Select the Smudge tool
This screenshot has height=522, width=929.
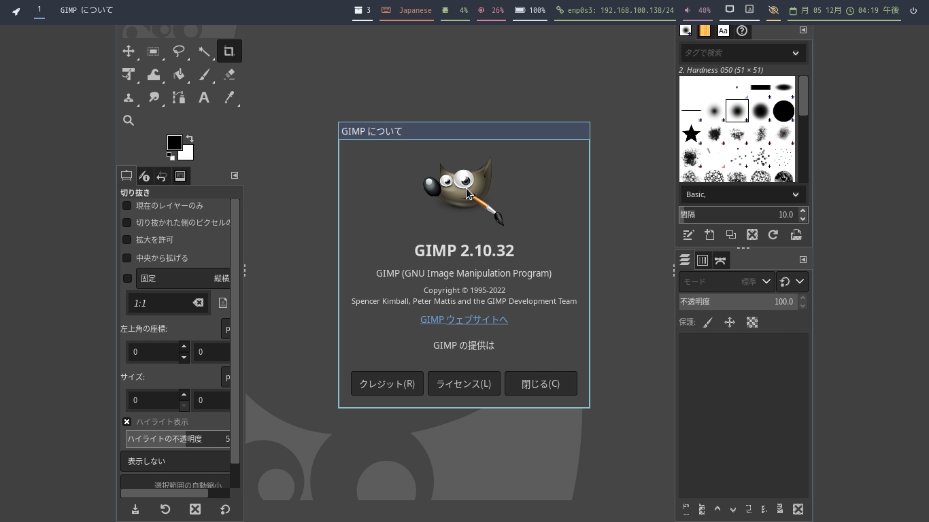click(x=154, y=97)
